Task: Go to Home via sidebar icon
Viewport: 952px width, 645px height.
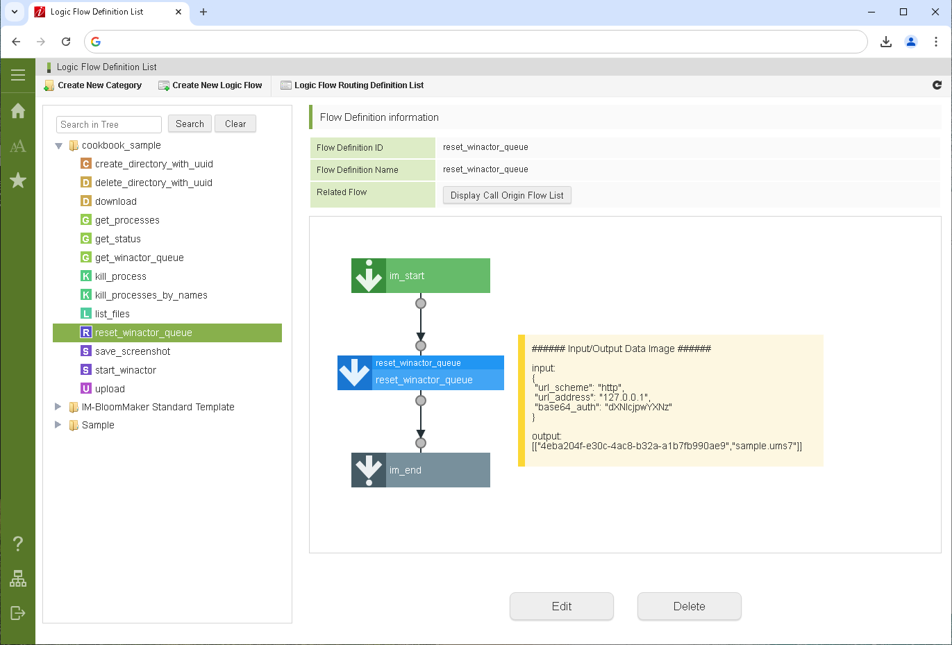Action: tap(18, 110)
